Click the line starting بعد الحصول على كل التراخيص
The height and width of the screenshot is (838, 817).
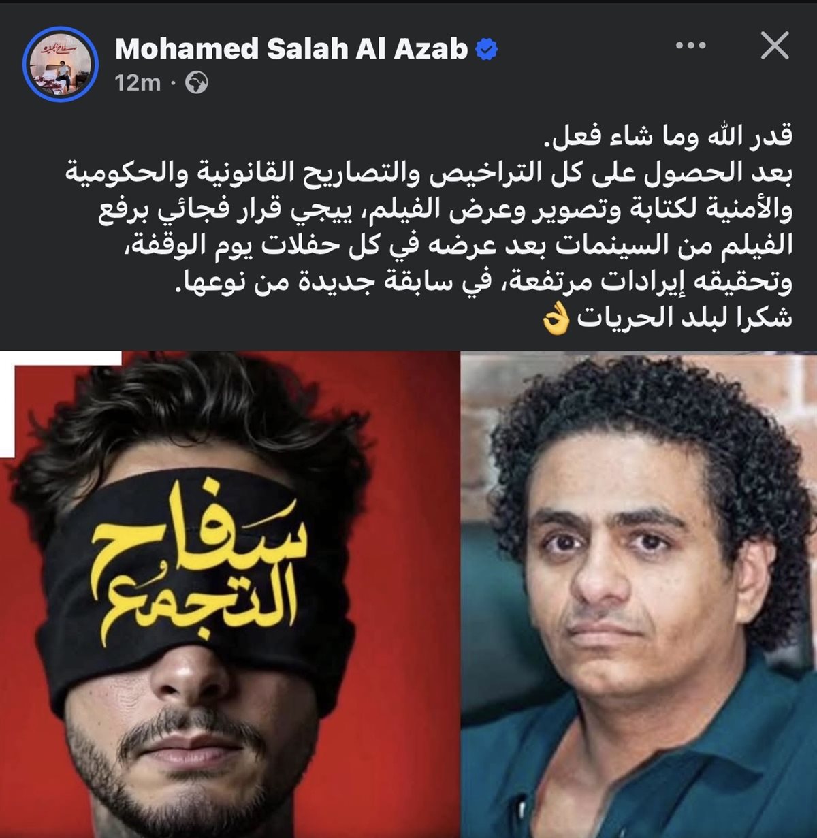coord(429,174)
